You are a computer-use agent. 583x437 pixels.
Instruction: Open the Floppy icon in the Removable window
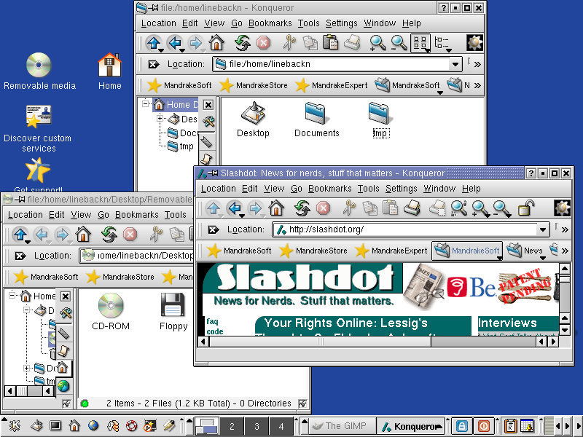tap(173, 312)
